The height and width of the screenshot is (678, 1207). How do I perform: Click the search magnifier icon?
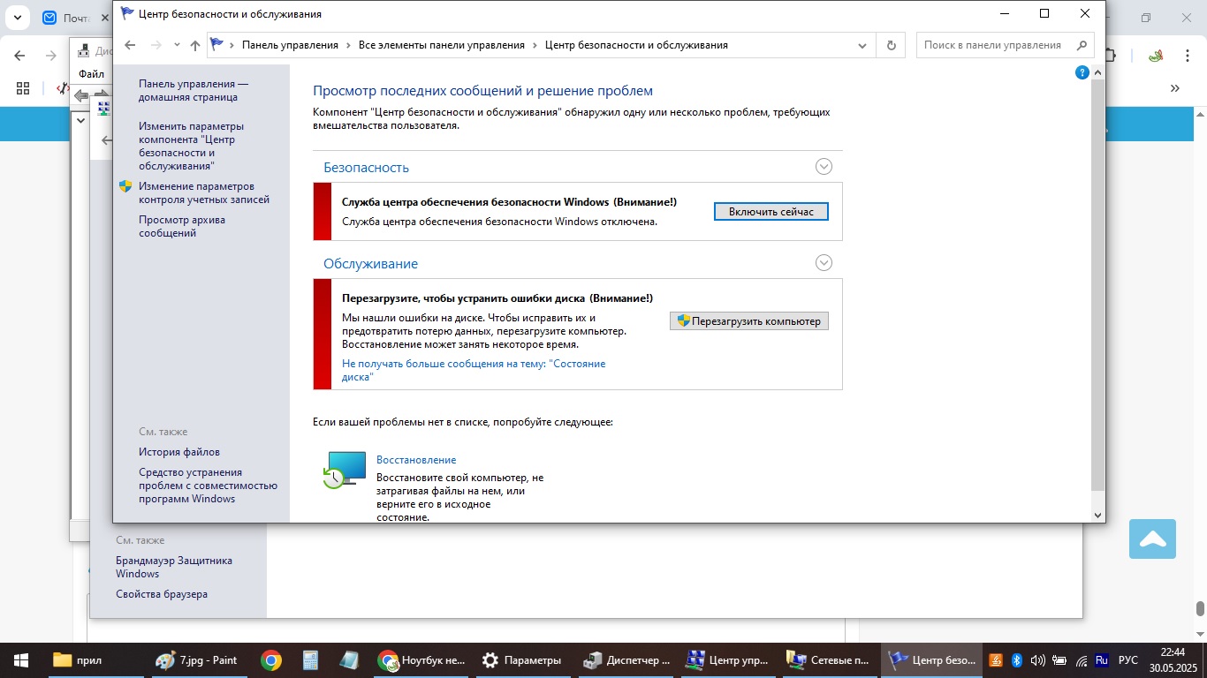(1082, 45)
